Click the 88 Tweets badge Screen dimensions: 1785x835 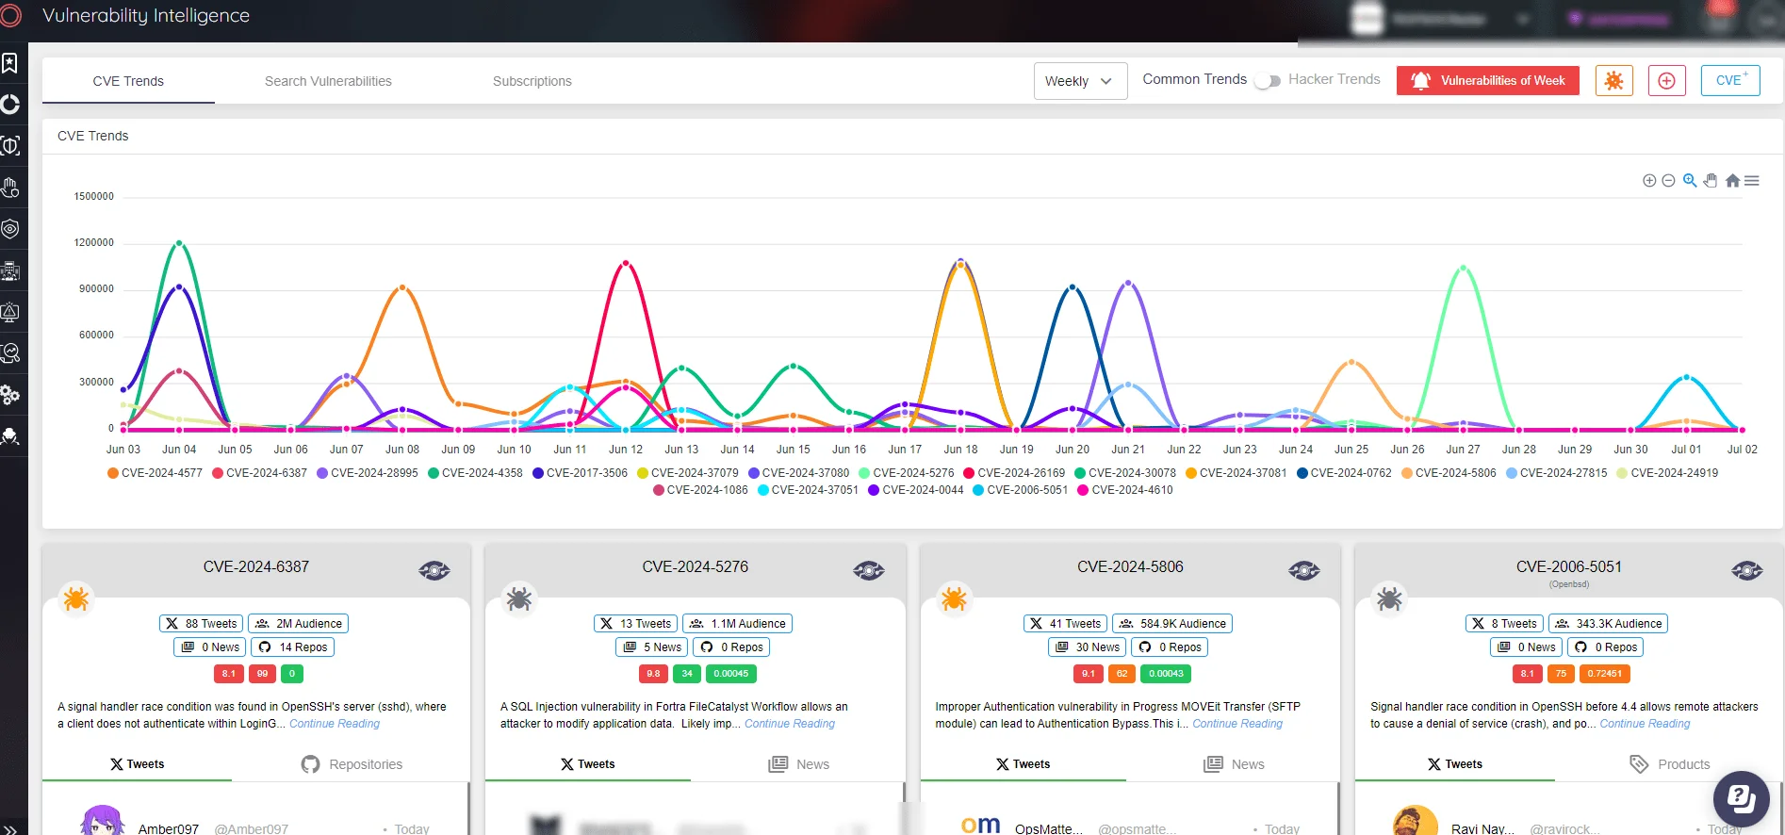202,623
